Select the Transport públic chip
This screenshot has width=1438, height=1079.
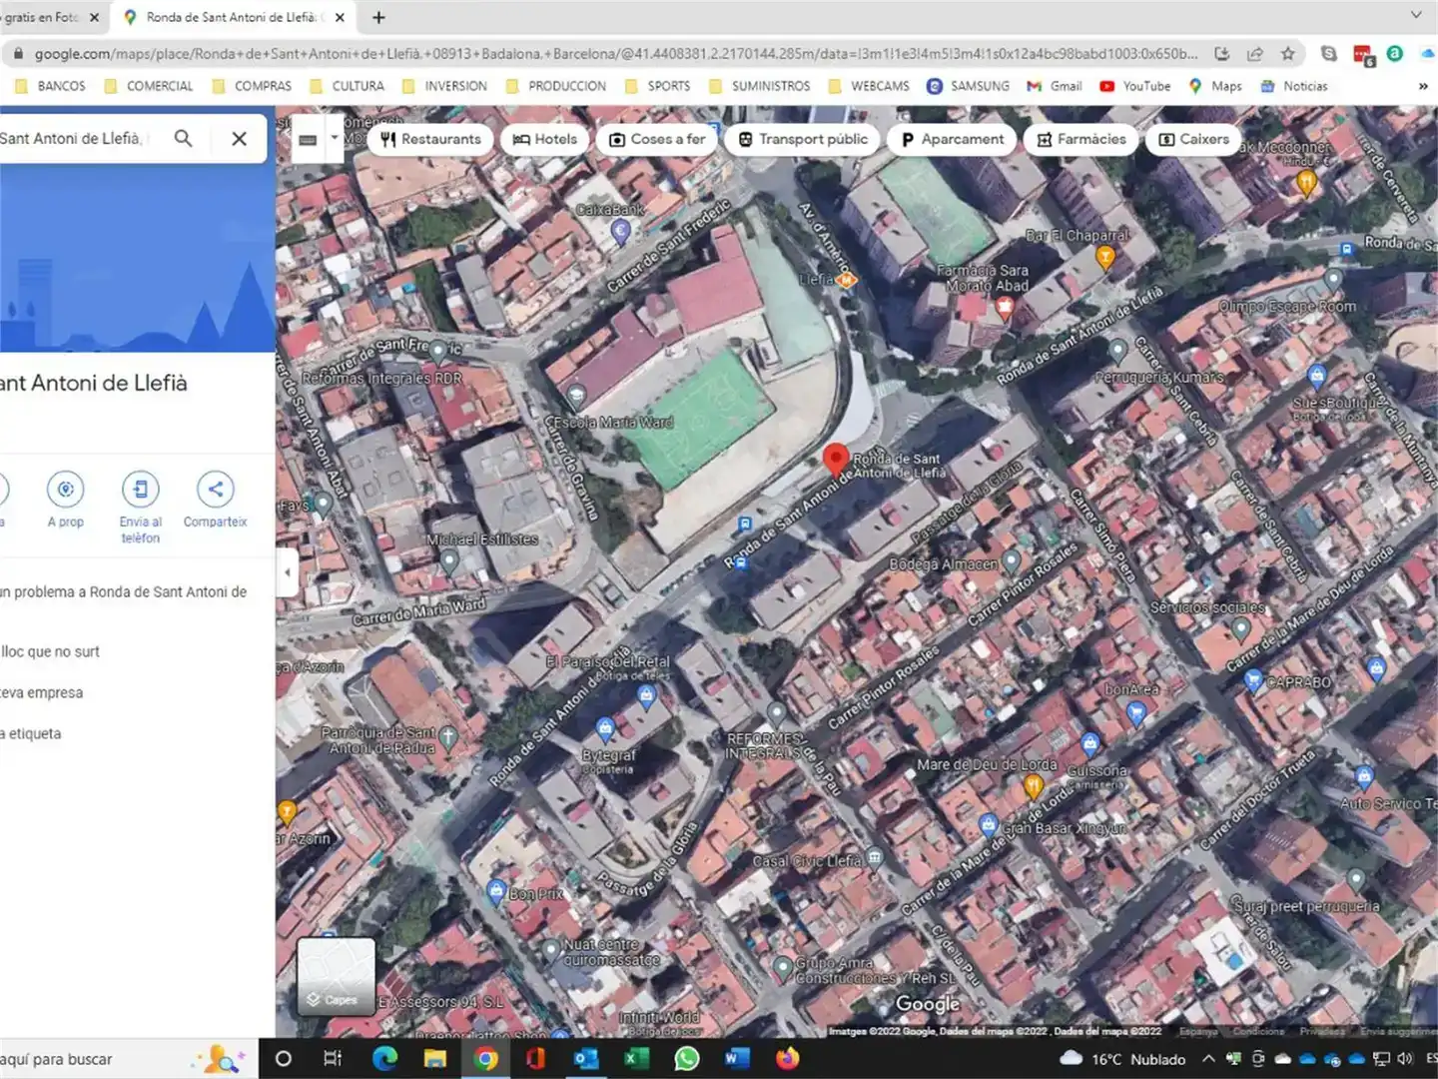click(x=803, y=139)
